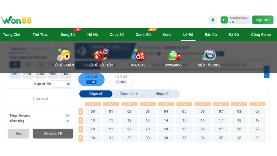Viewport: 277px width, 156px height.
Task: Pick number 22 in the grid
Action: [x=129, y=129]
